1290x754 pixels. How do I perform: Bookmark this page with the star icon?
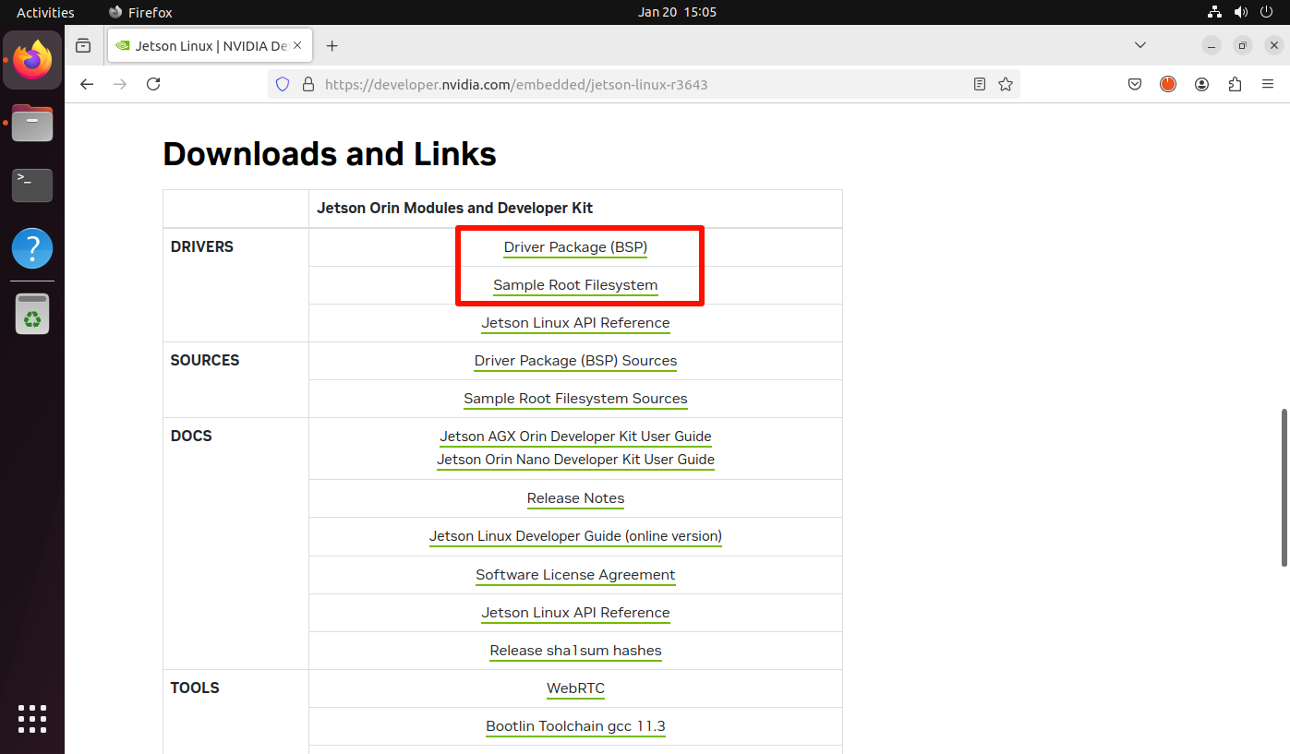pyautogui.click(x=1006, y=84)
